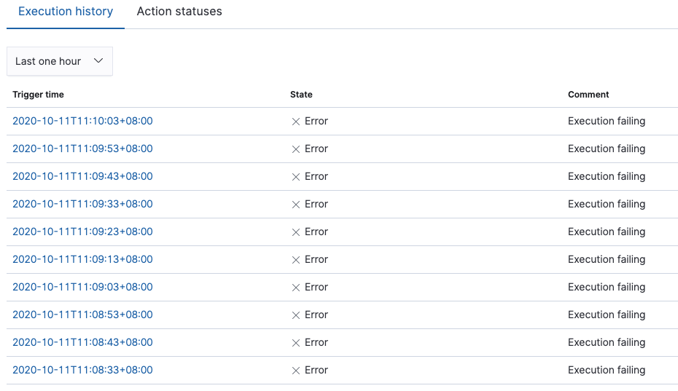Click Execution failing comment for 11:09:53 row

pyautogui.click(x=607, y=149)
